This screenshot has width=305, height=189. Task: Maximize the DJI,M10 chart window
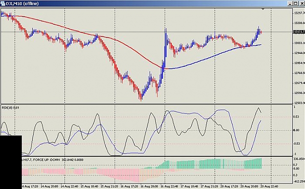click(x=295, y=3)
